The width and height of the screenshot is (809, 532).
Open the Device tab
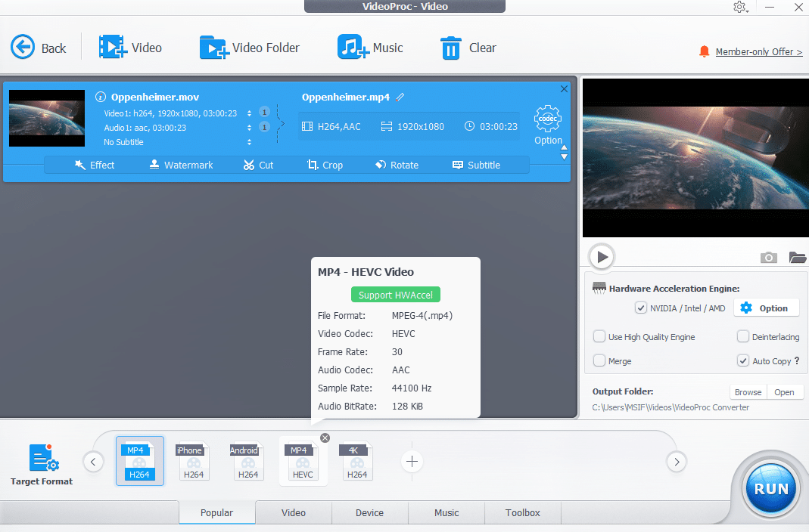[369, 512]
